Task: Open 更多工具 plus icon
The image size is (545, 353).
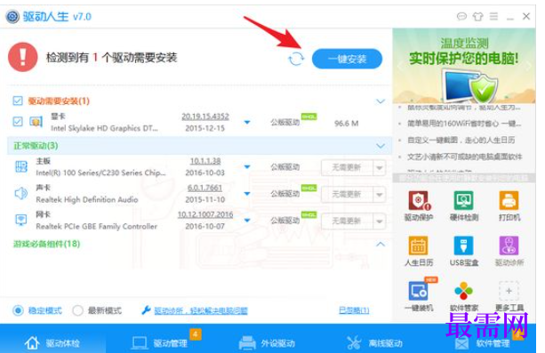Action: pos(509,292)
